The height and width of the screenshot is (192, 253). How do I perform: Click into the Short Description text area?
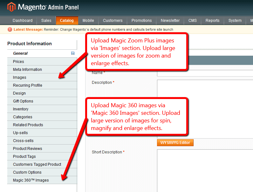coord(205,170)
